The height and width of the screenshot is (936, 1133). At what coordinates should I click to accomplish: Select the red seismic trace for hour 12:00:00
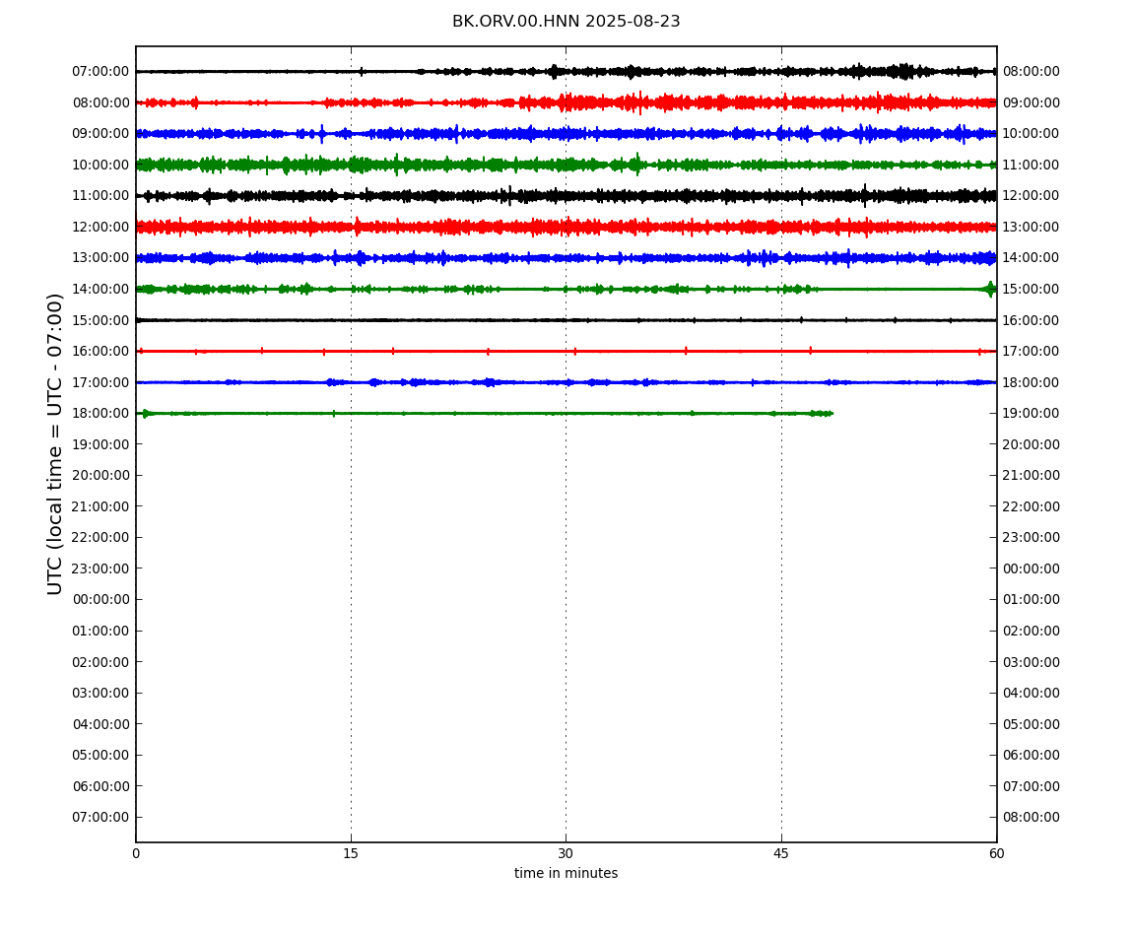pos(566,227)
